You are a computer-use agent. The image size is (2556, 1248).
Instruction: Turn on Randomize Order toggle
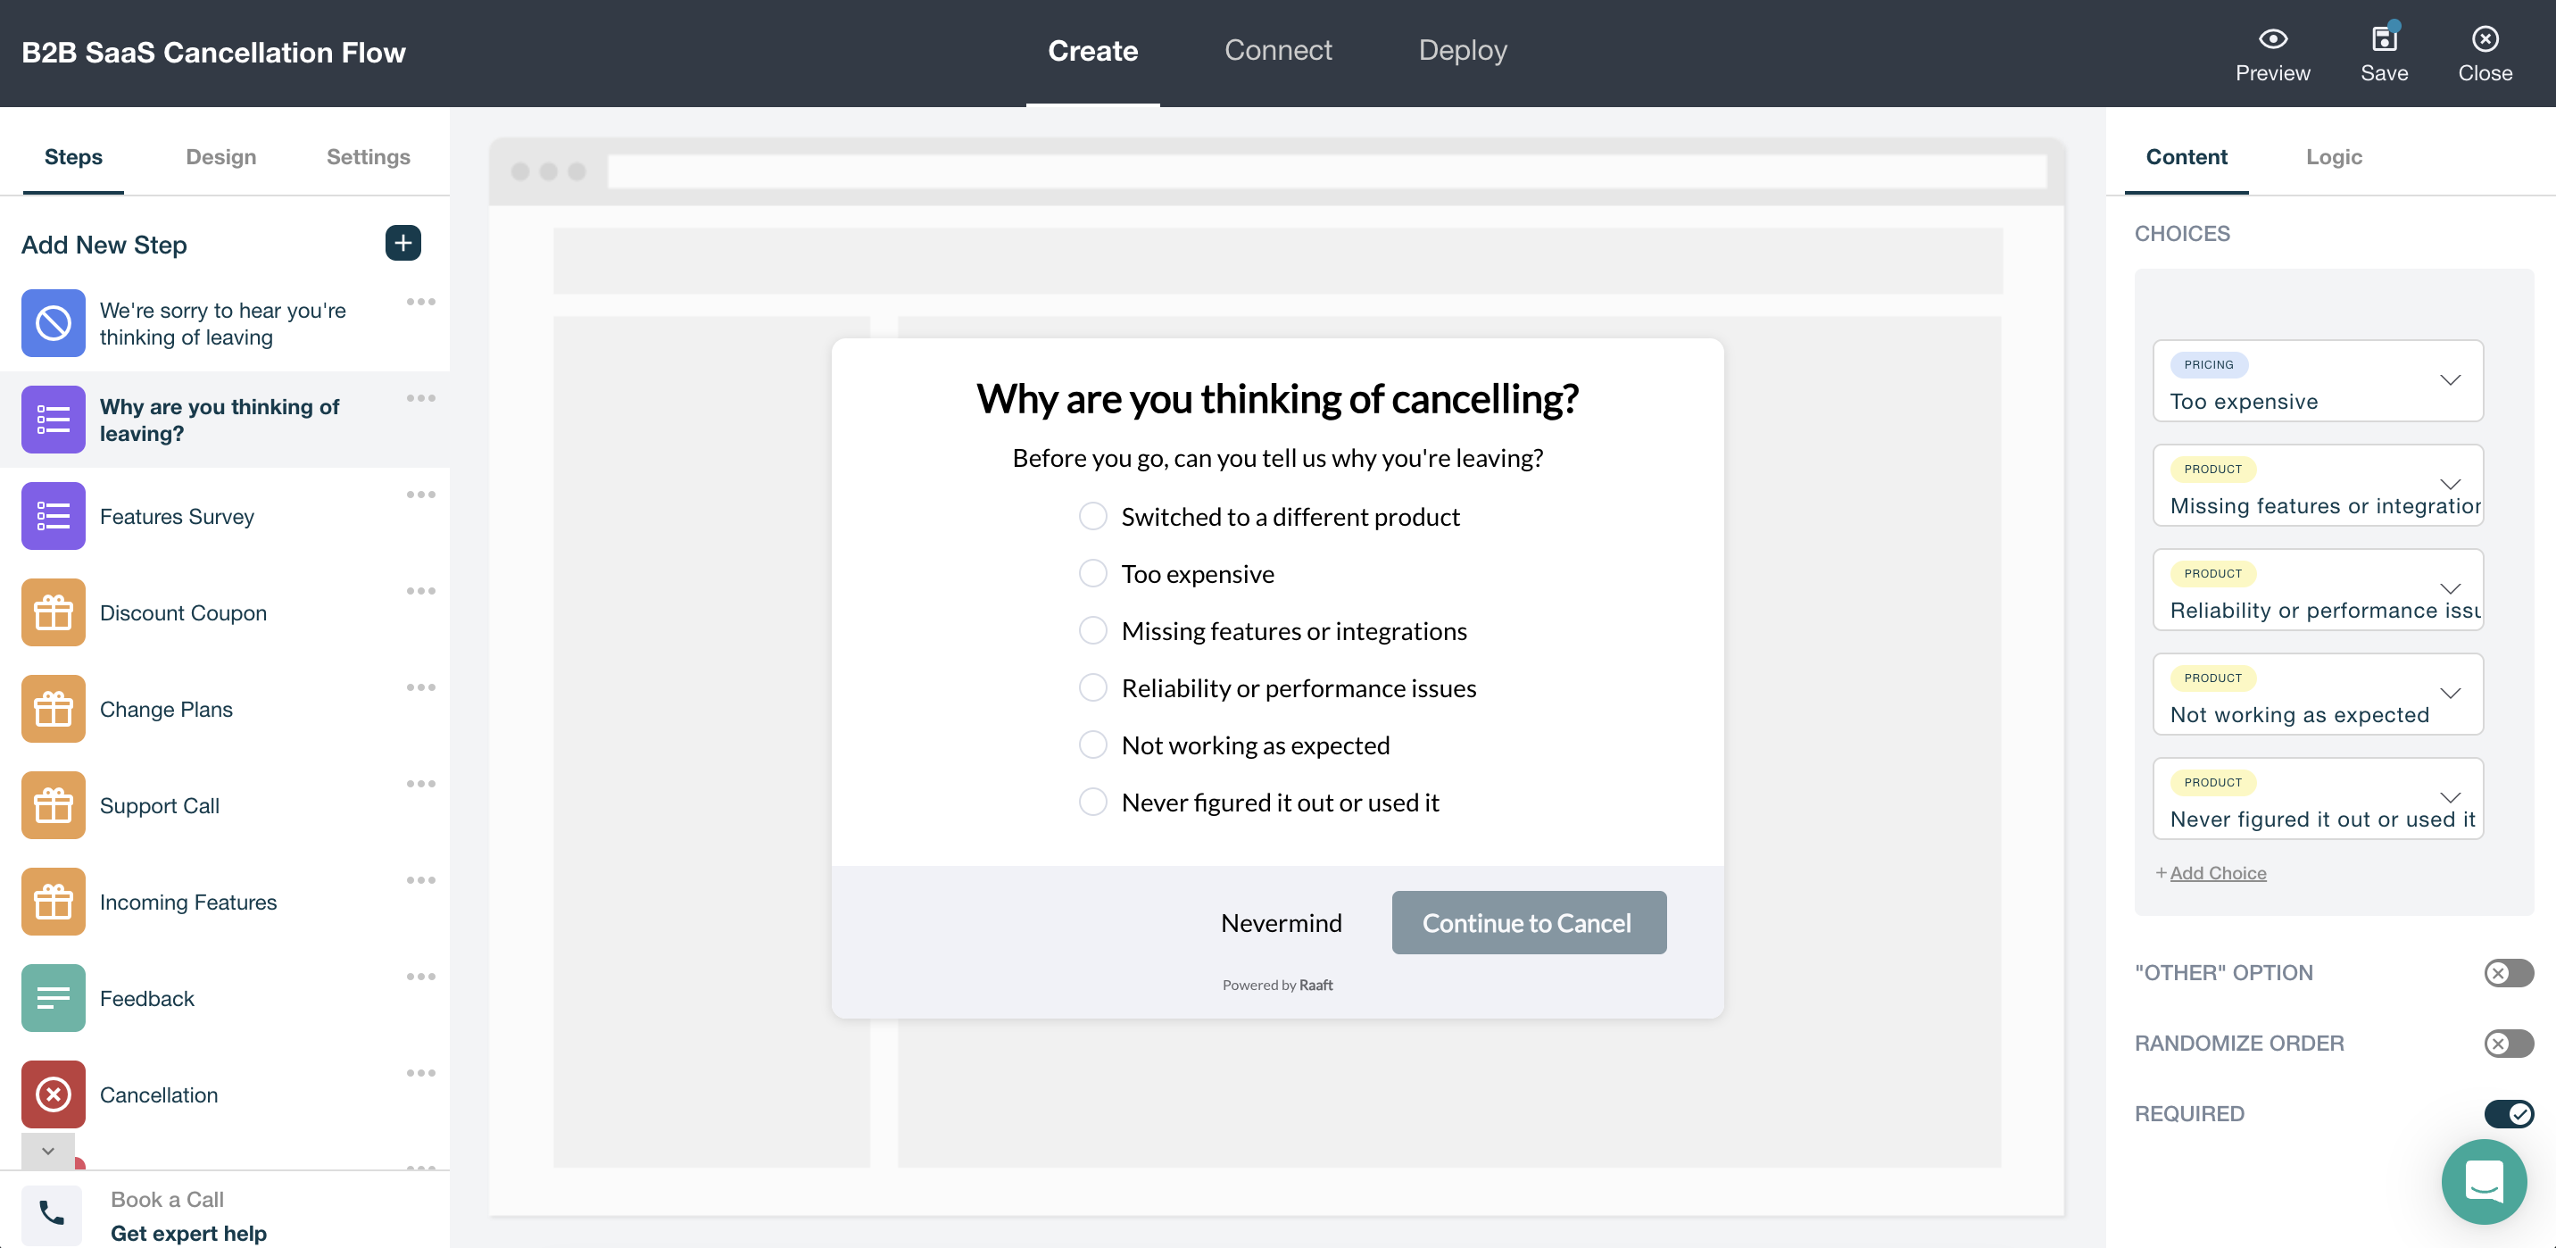(2508, 1043)
